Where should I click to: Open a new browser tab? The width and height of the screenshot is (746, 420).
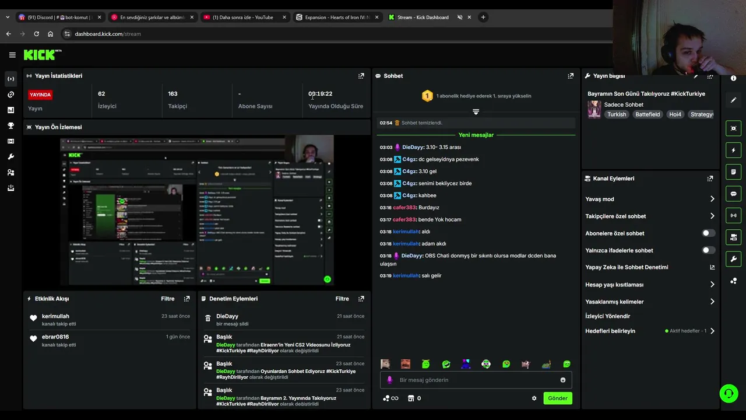click(x=483, y=17)
